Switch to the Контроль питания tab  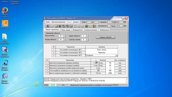(91, 30)
